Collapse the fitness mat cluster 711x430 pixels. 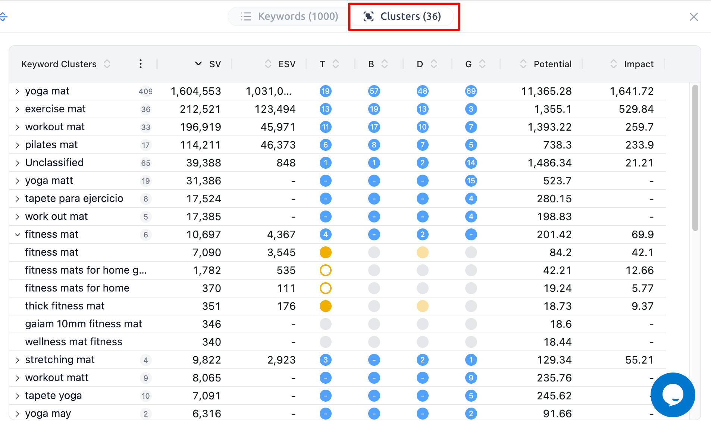pos(17,234)
